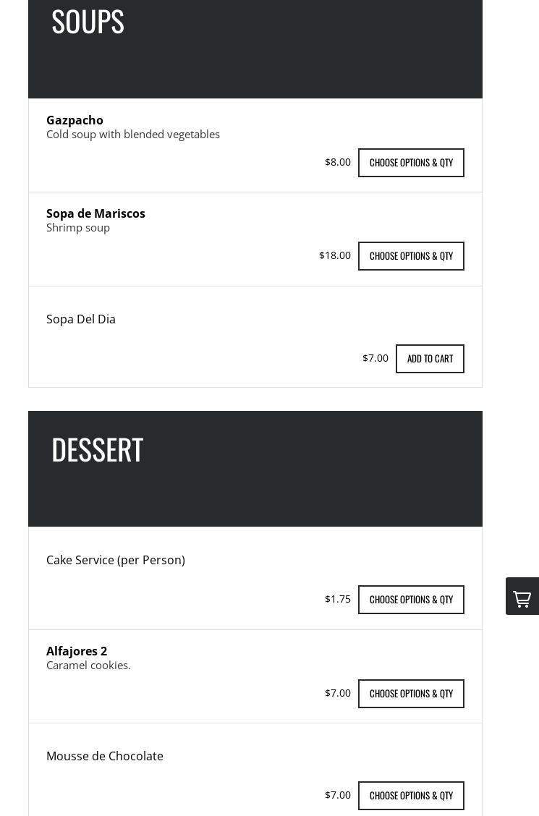The height and width of the screenshot is (816, 539).
Task: Choose options for Alfajores 2
Action: coord(411,694)
